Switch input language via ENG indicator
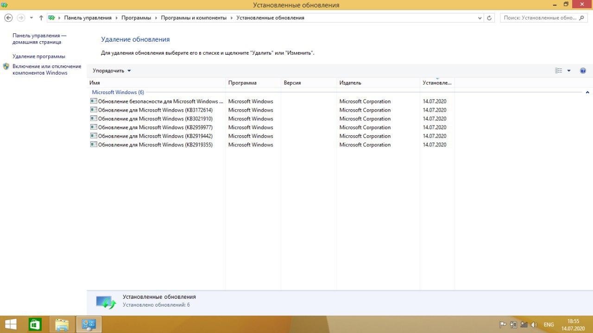The image size is (593, 333). coord(549,325)
